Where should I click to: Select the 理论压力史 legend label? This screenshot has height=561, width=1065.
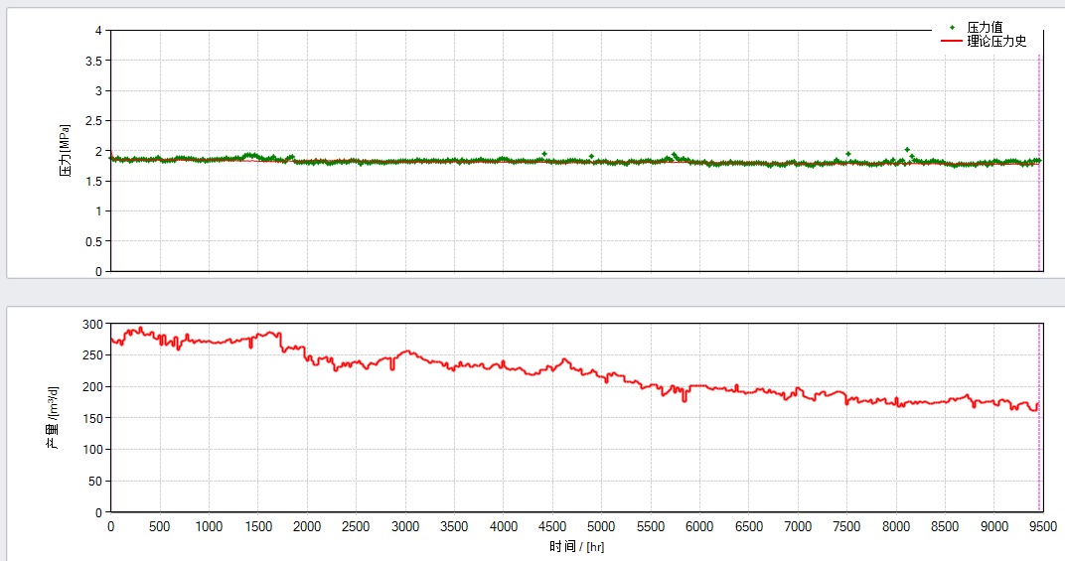[x=996, y=42]
